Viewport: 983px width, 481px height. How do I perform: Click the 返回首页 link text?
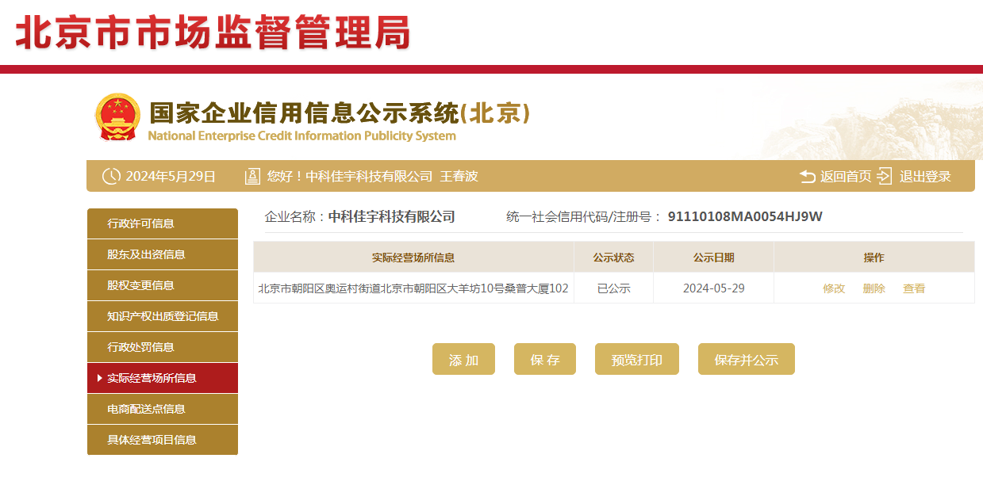(x=846, y=176)
